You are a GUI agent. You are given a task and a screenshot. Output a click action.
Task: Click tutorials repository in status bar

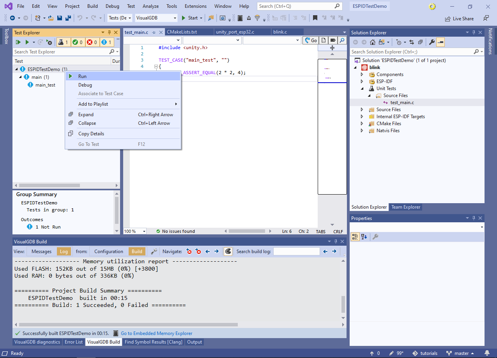pyautogui.click(x=425, y=353)
